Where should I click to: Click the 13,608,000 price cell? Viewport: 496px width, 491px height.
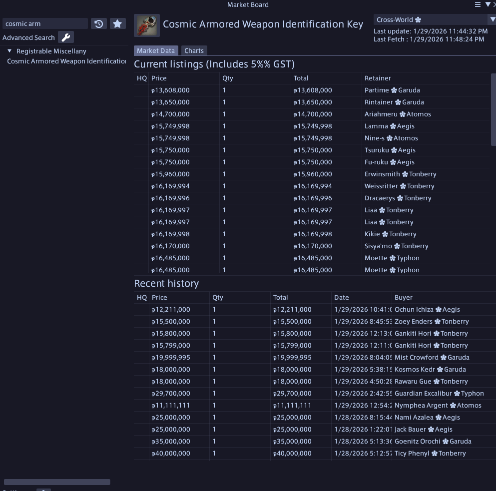170,90
